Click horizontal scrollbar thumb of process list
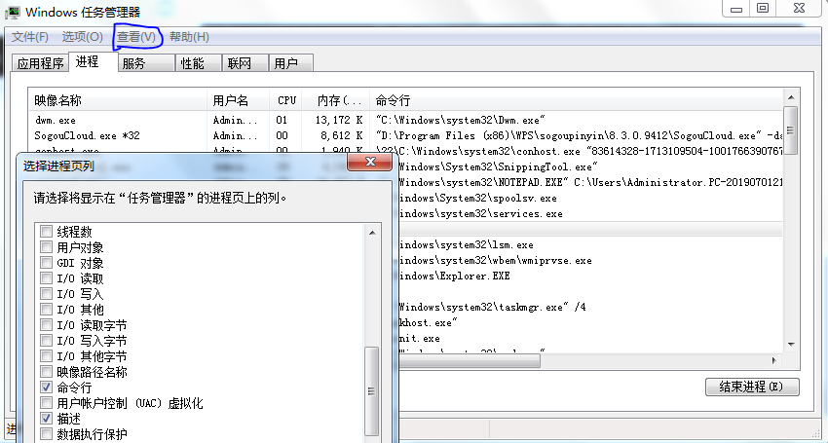The width and height of the screenshot is (828, 443). [470, 360]
